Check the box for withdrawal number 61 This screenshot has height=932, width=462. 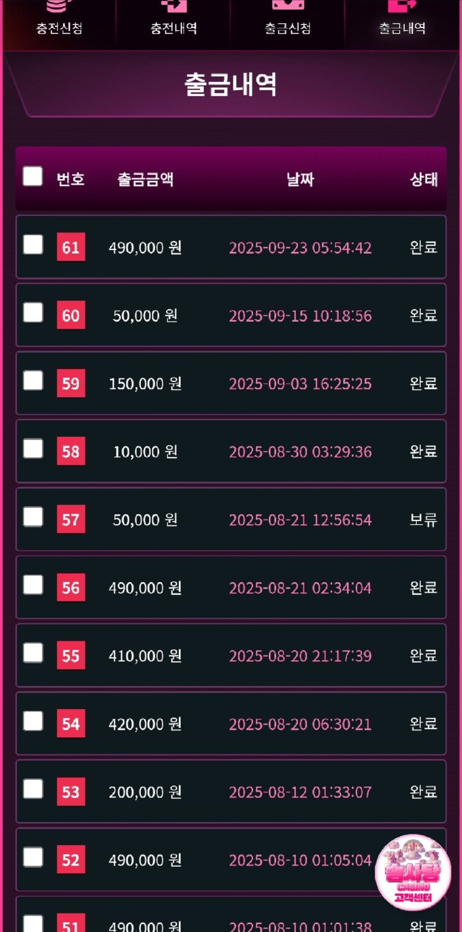pyautogui.click(x=33, y=245)
